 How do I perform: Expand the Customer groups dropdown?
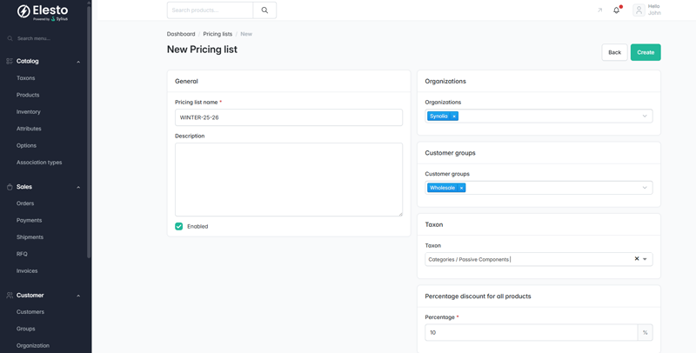click(645, 188)
